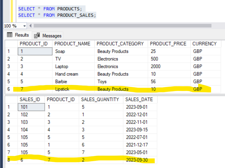This screenshot has width=225, height=168.
Task: Click the Messages tab icon
Action: click(37, 36)
